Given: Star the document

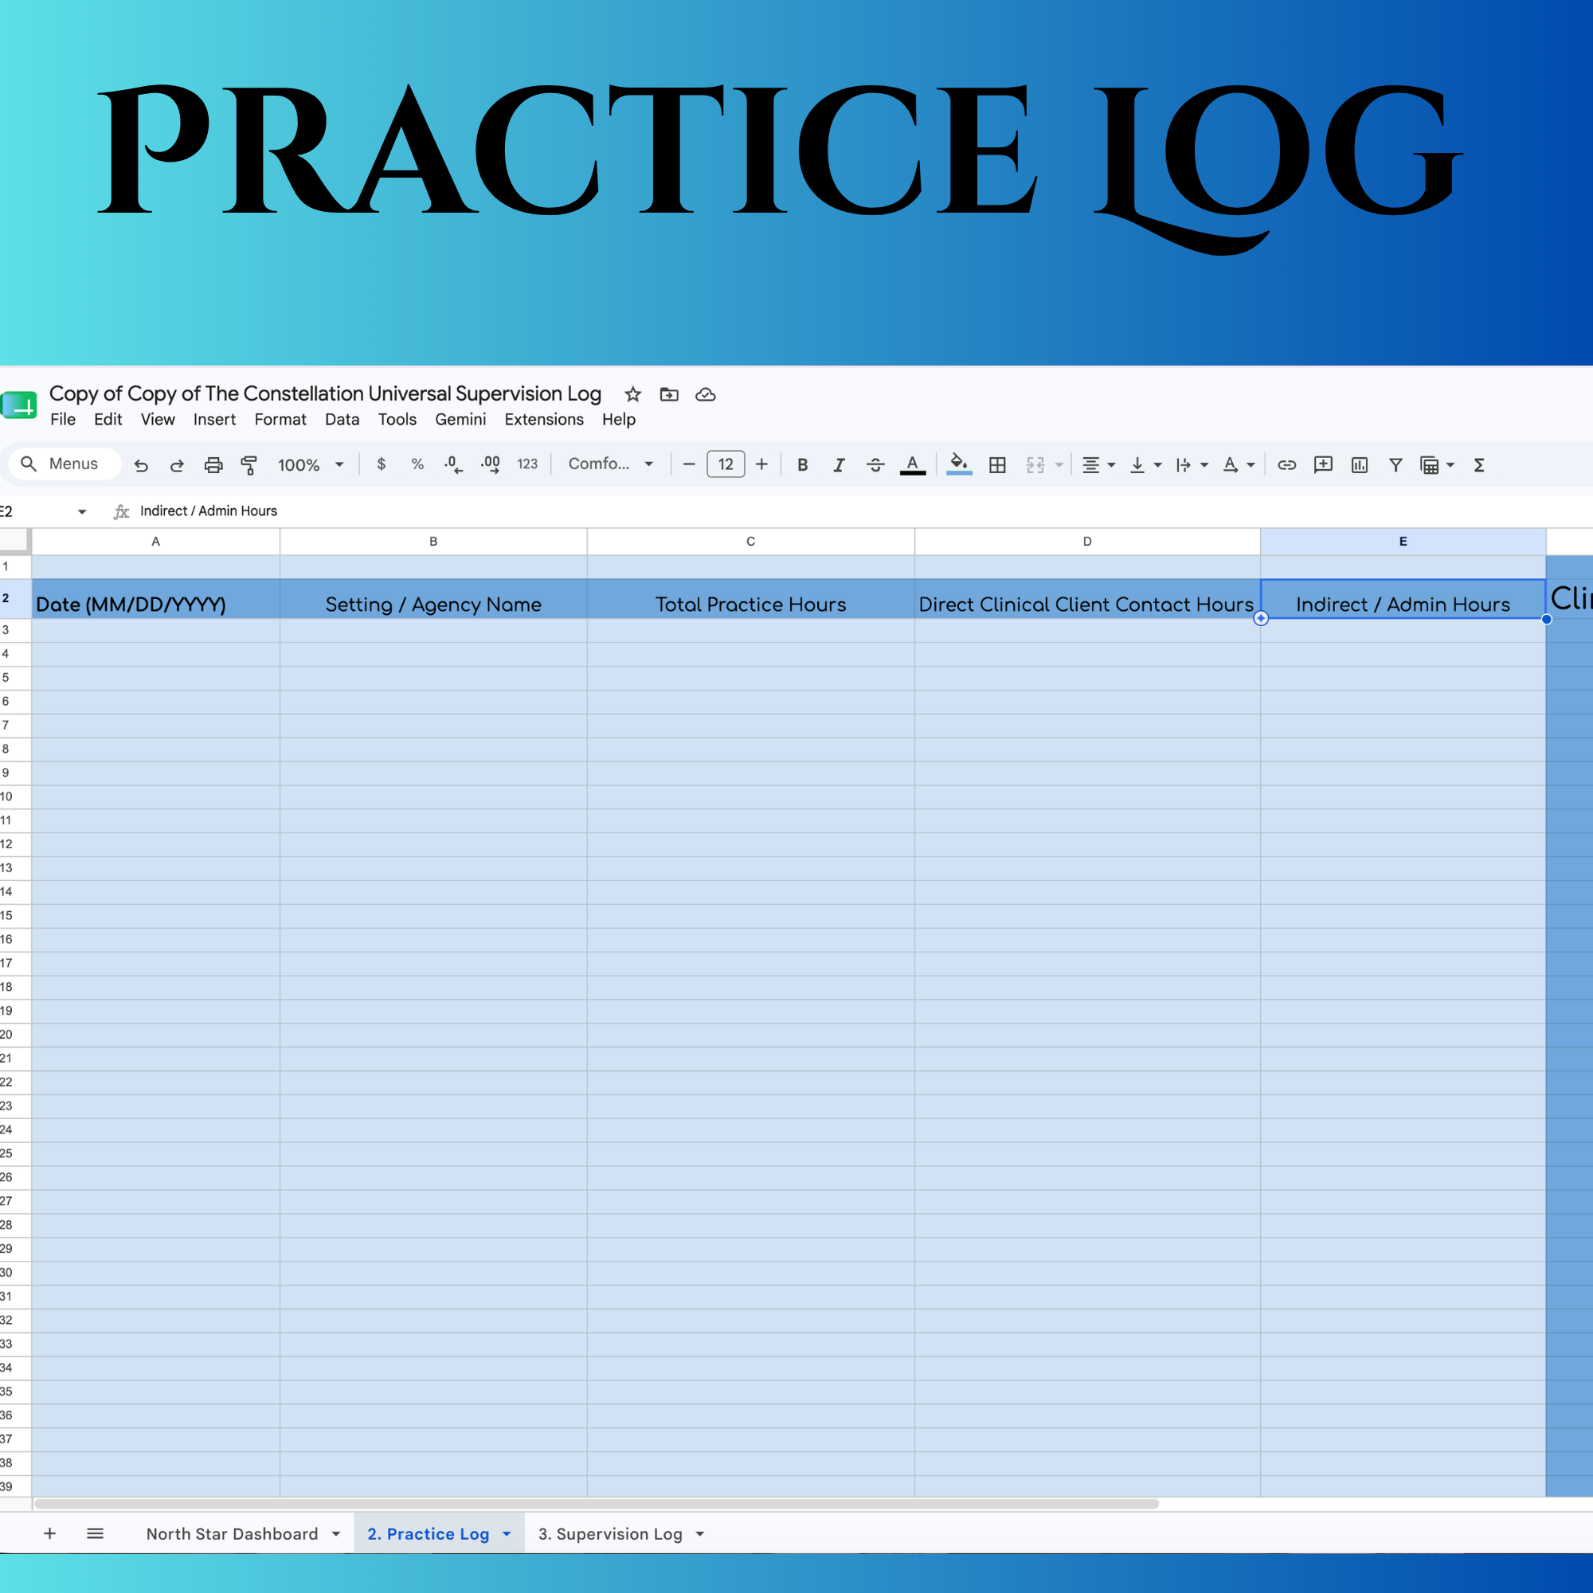Looking at the screenshot, I should pyautogui.click(x=632, y=394).
